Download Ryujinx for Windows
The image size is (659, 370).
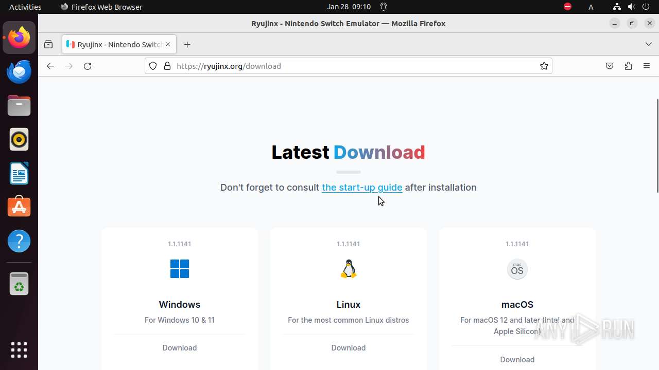click(x=180, y=348)
